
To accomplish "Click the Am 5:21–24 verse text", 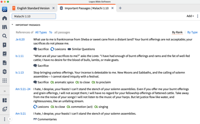I will (111, 95).
